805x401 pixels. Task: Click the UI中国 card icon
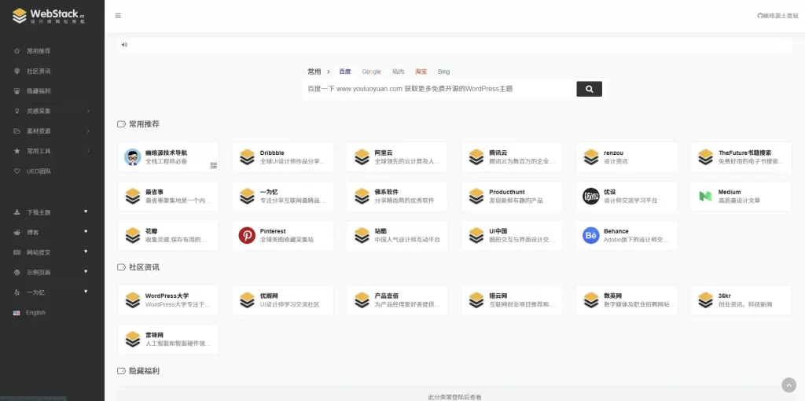click(x=476, y=236)
